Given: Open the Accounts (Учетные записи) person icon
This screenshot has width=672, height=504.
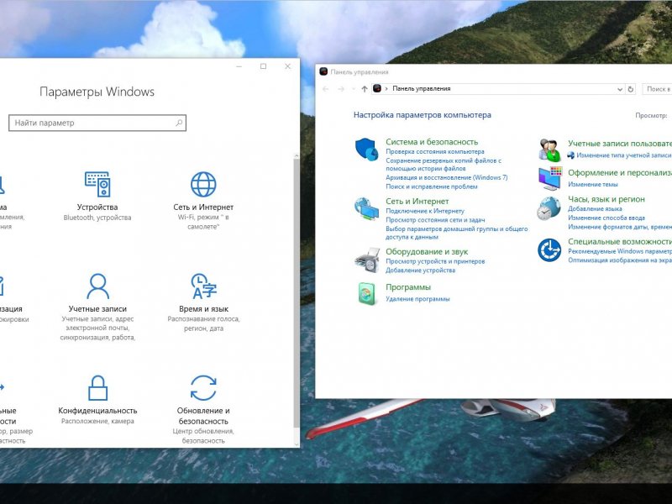Looking at the screenshot, I should (97, 286).
